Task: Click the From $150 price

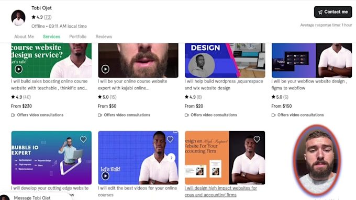Action: coord(282,106)
